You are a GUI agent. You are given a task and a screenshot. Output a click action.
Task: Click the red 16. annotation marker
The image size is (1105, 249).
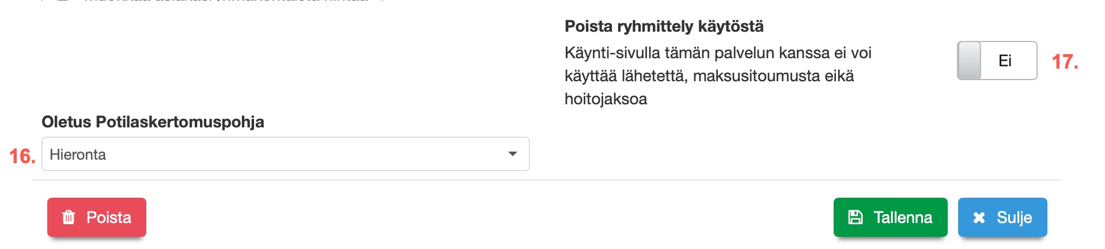pos(22,156)
